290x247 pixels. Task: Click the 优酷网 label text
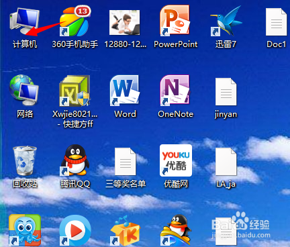point(176,184)
